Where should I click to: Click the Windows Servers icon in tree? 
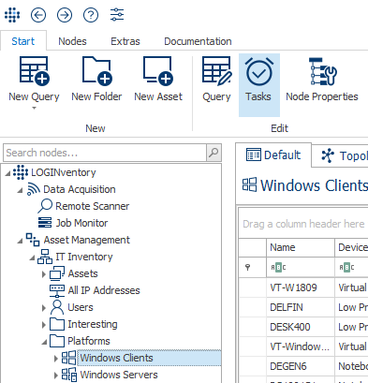[69, 375]
